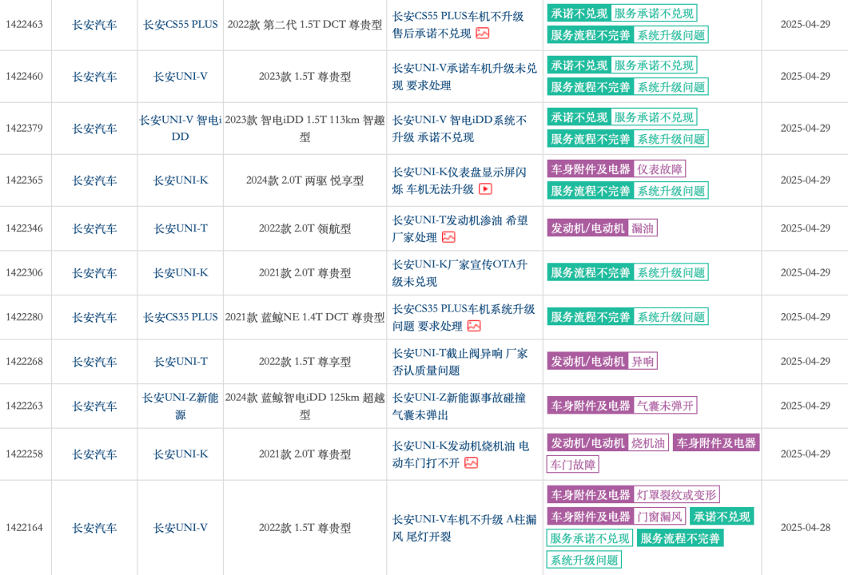Click 车门故障 tag in row 1422258

[573, 464]
